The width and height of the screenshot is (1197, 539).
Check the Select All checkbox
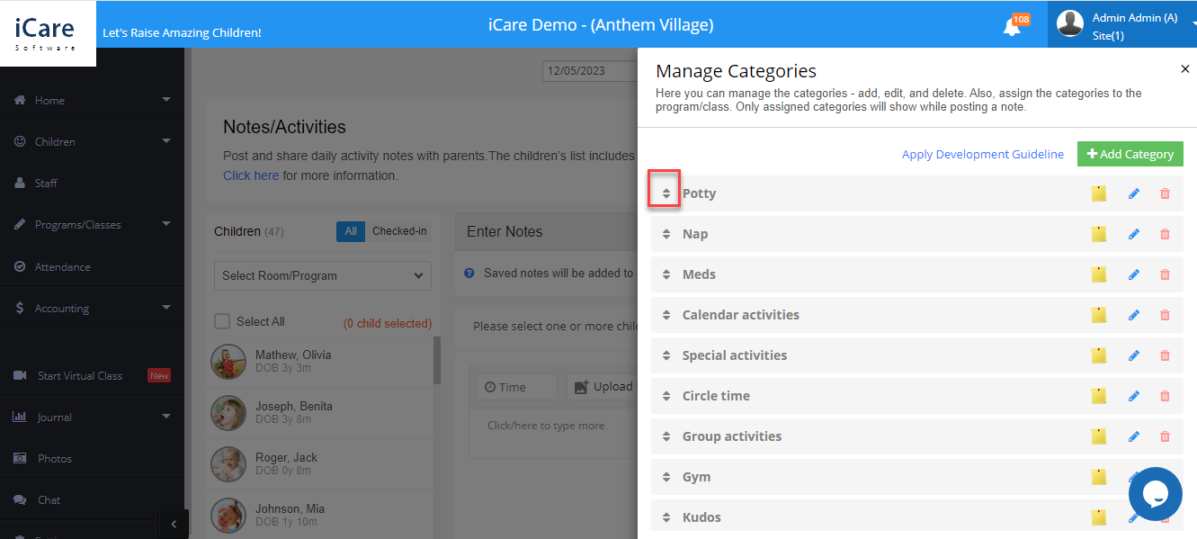tap(222, 321)
